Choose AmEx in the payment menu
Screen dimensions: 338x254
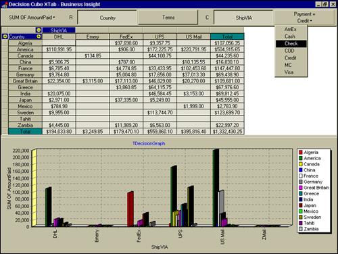[291, 29]
